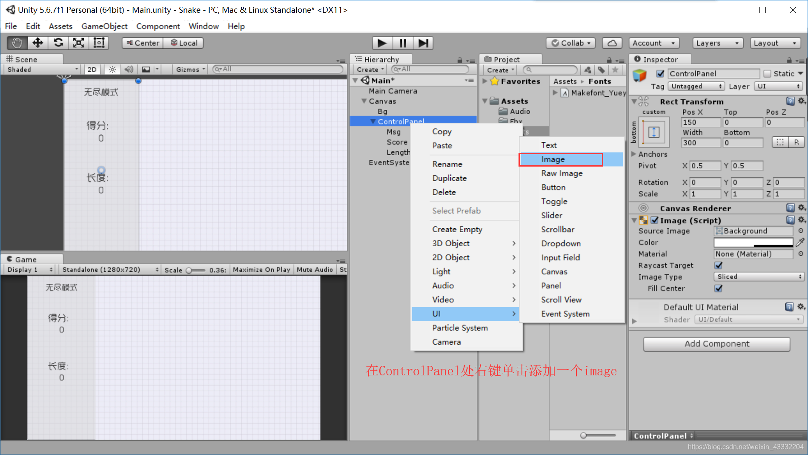The height and width of the screenshot is (455, 808).
Task: Click the Project search by type icon
Action: coord(587,70)
